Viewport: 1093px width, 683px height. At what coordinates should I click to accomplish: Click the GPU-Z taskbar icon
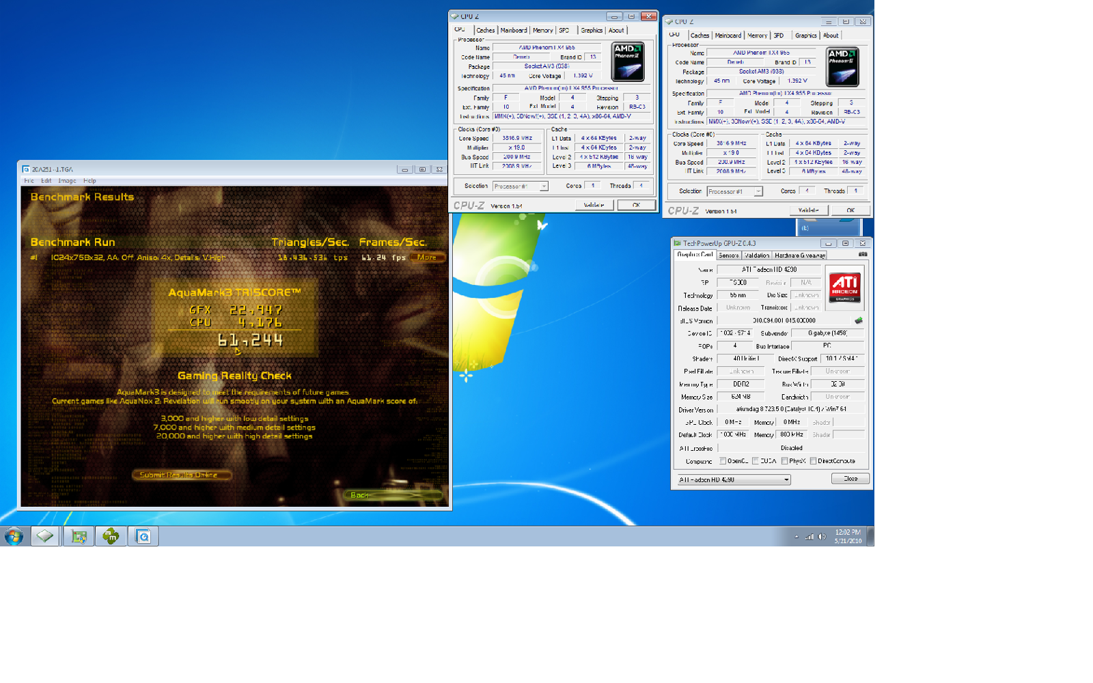[x=79, y=536]
